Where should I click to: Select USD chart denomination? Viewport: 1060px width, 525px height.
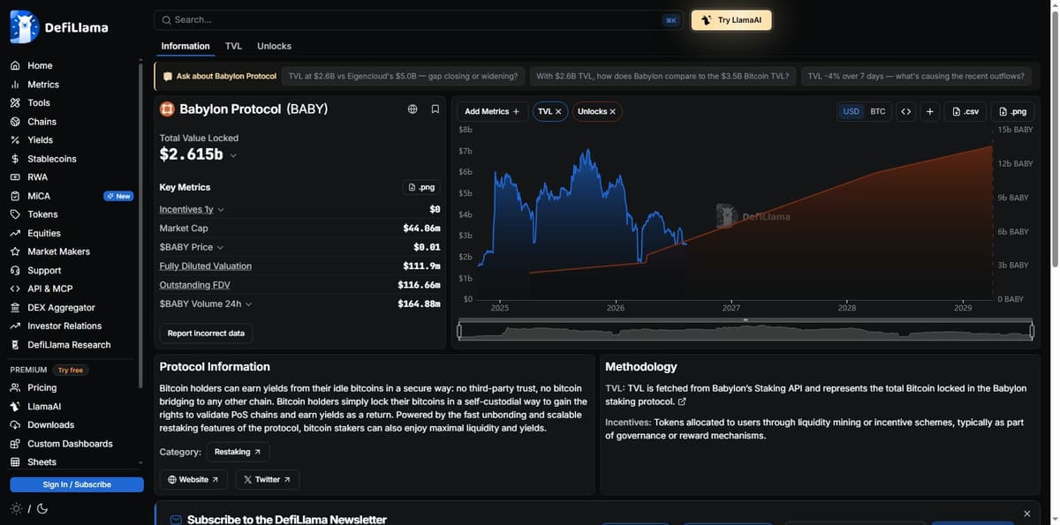click(851, 111)
